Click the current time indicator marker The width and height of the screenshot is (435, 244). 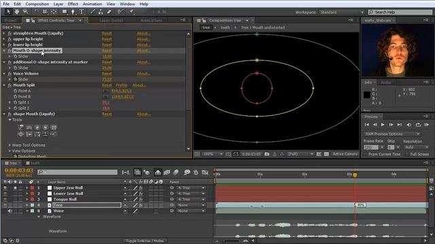pyautogui.click(x=355, y=175)
